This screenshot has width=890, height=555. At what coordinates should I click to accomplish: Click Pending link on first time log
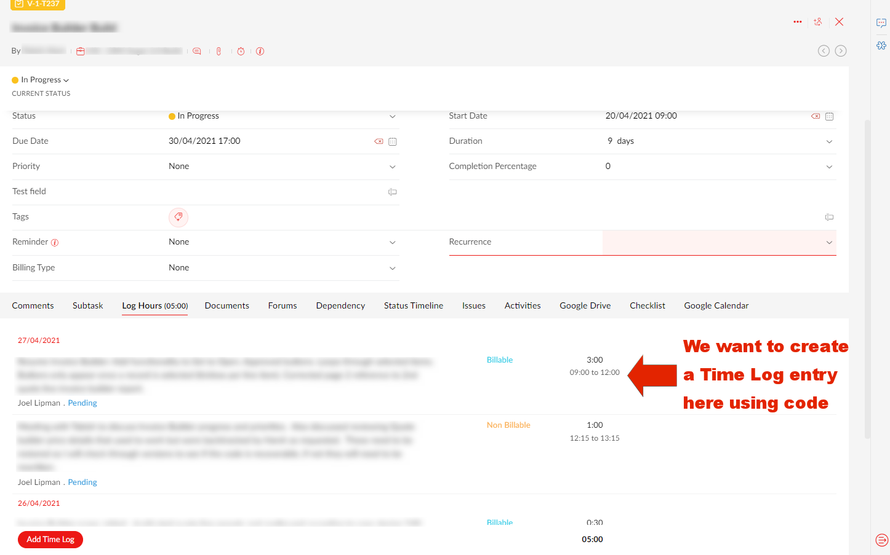coord(82,403)
